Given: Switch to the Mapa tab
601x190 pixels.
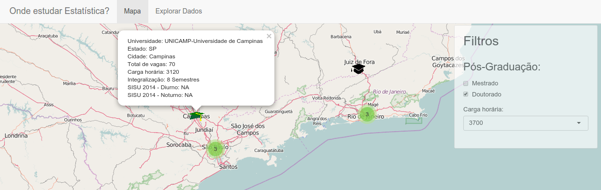Looking at the screenshot, I should click(x=132, y=11).
